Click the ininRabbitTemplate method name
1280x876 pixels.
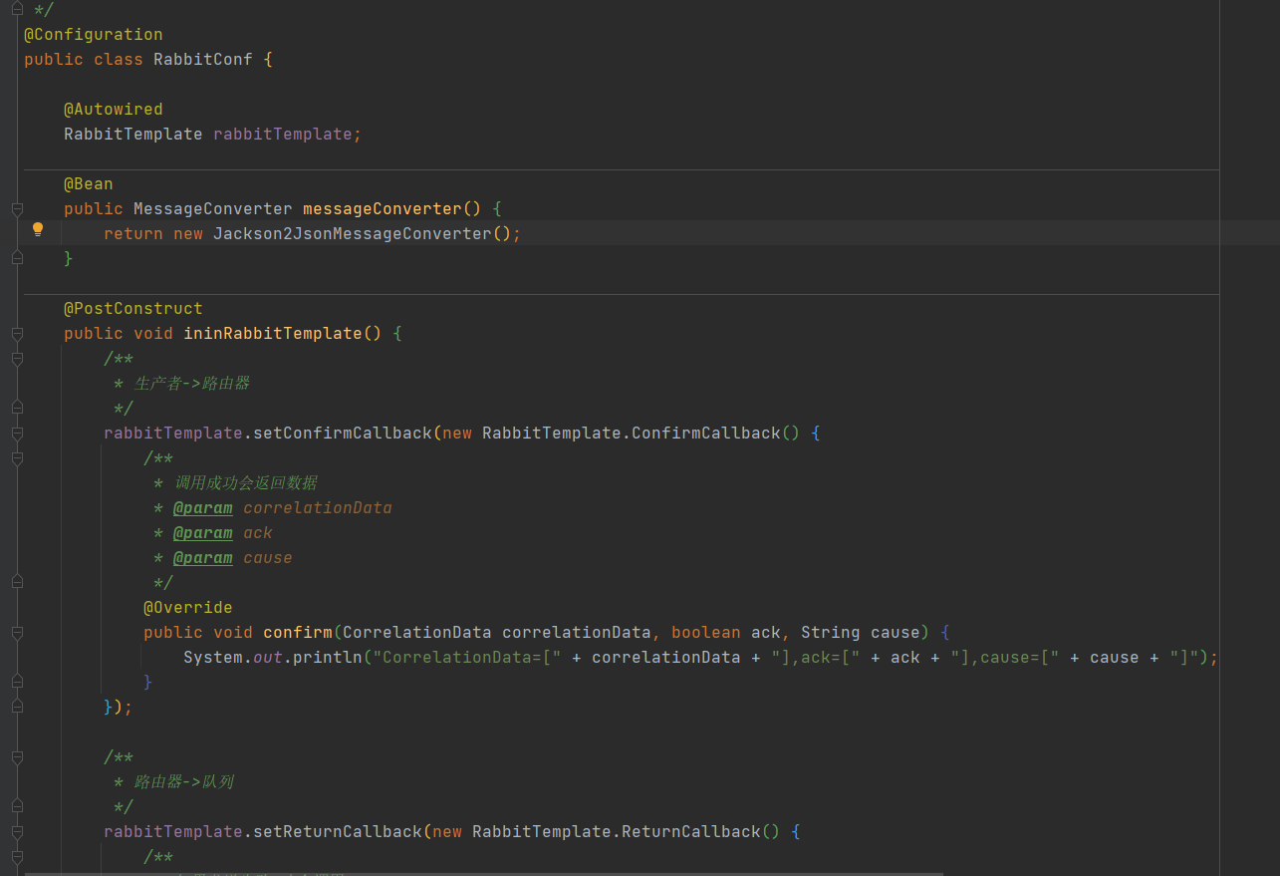click(273, 334)
